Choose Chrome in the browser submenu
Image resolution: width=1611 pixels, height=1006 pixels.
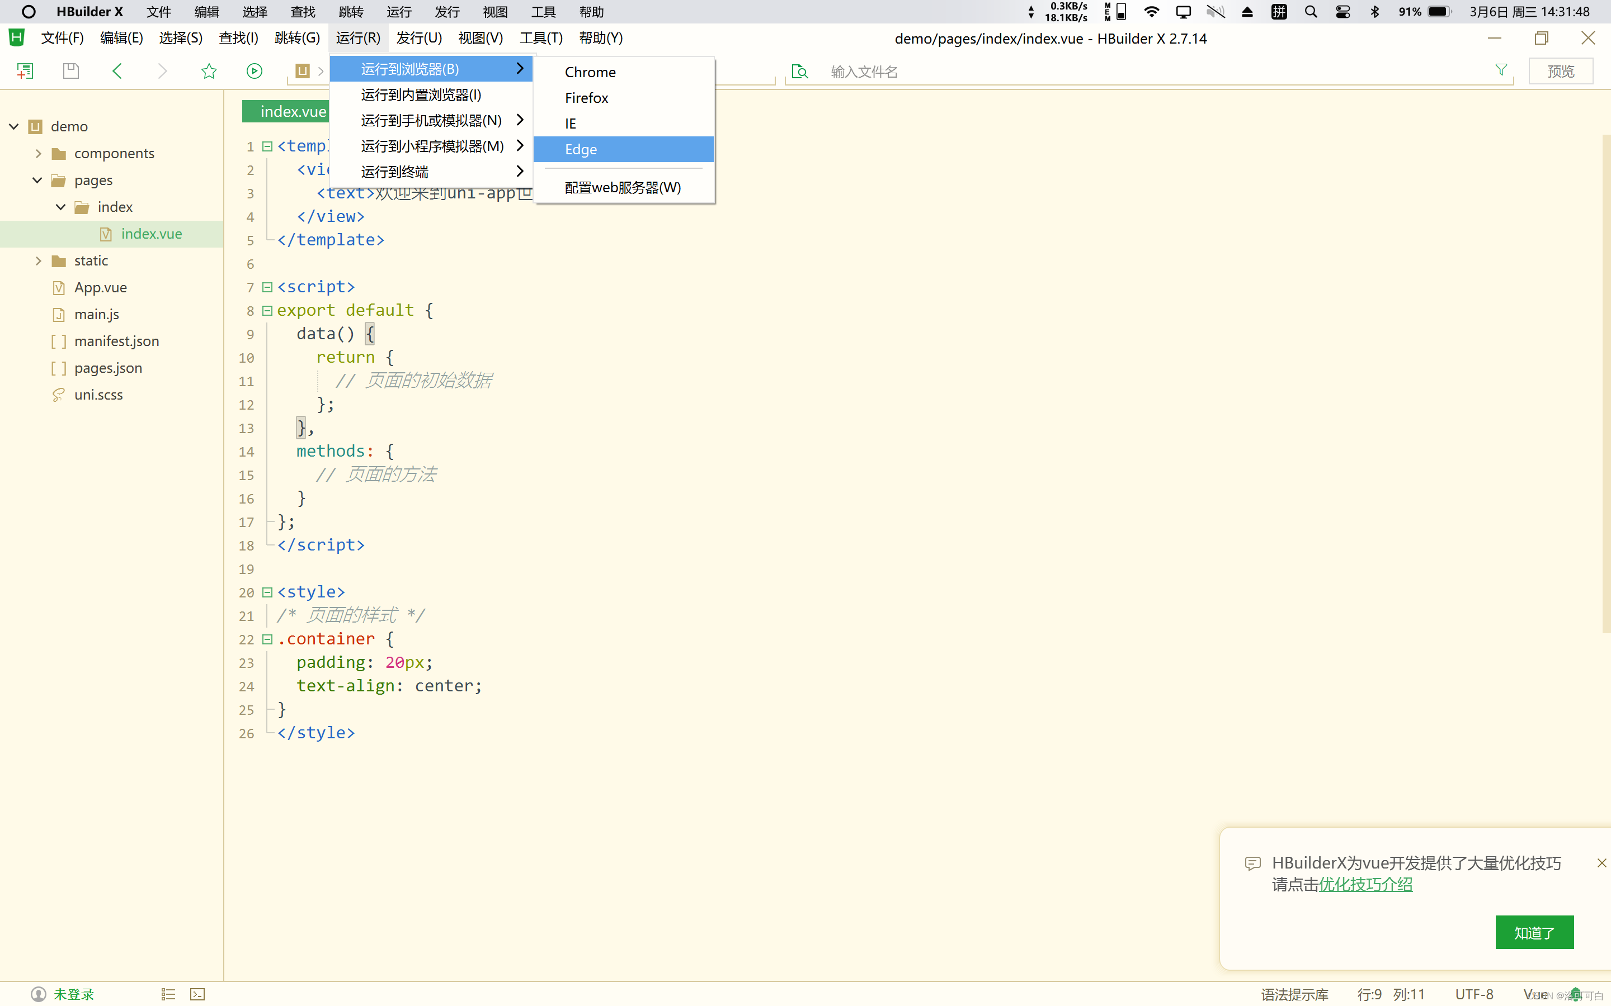tap(590, 72)
